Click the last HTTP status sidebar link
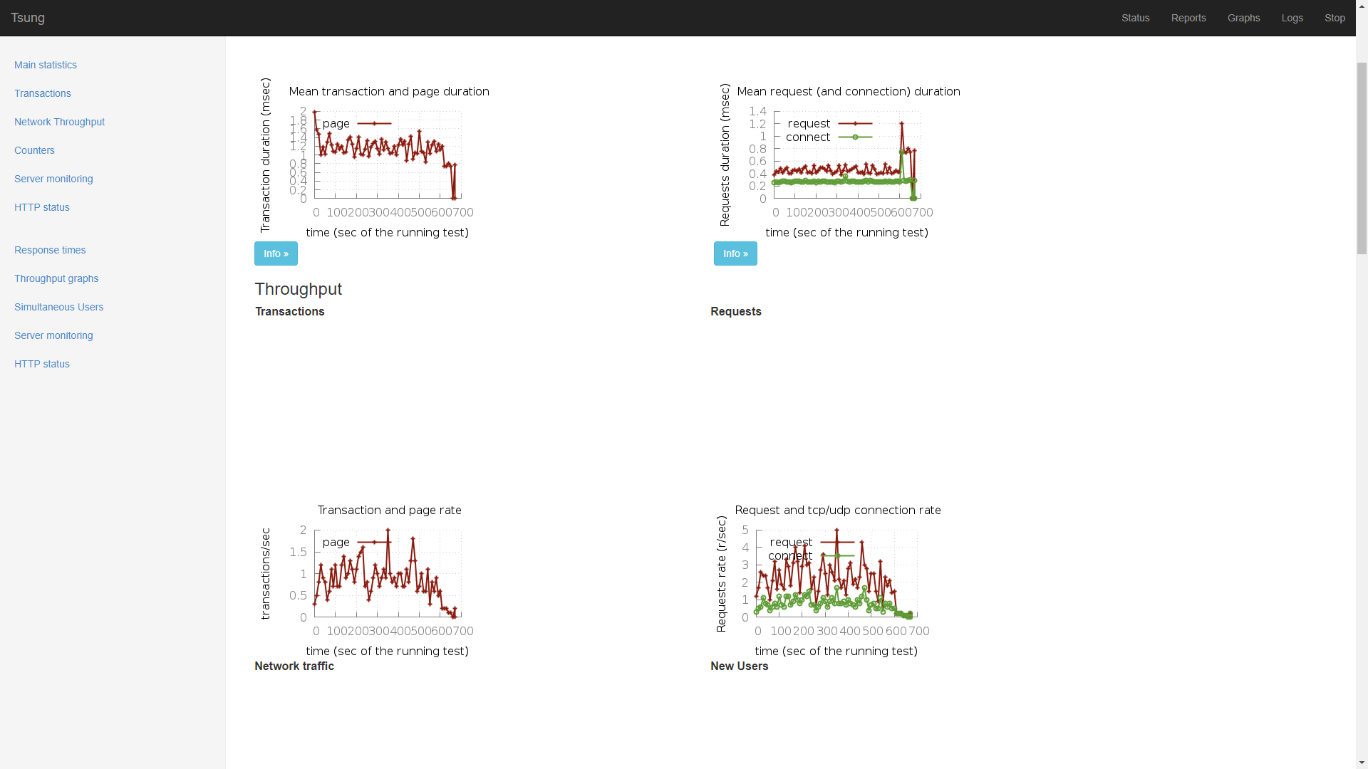Screen dimensions: 1368x769 [42, 364]
